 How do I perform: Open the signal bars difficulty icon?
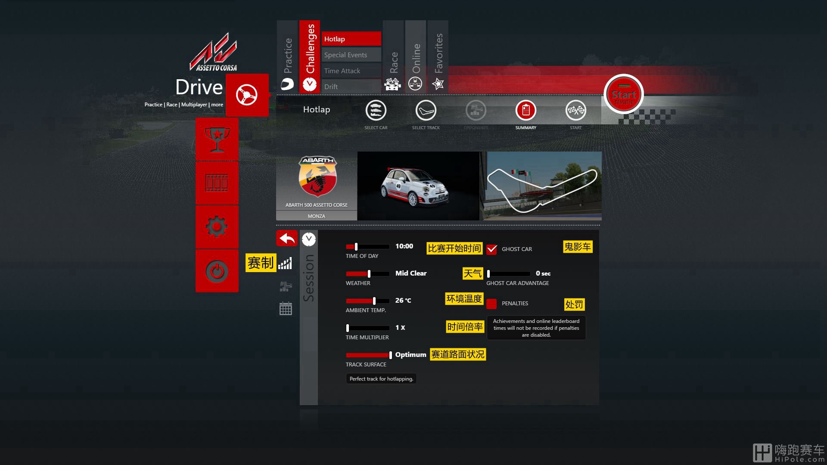coord(285,263)
